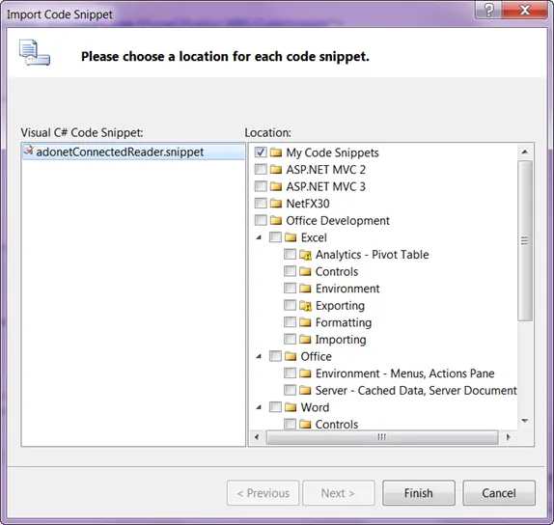Screen dimensions: 554x525
Task: Click the scroll right arrow in Location list
Action: point(508,437)
